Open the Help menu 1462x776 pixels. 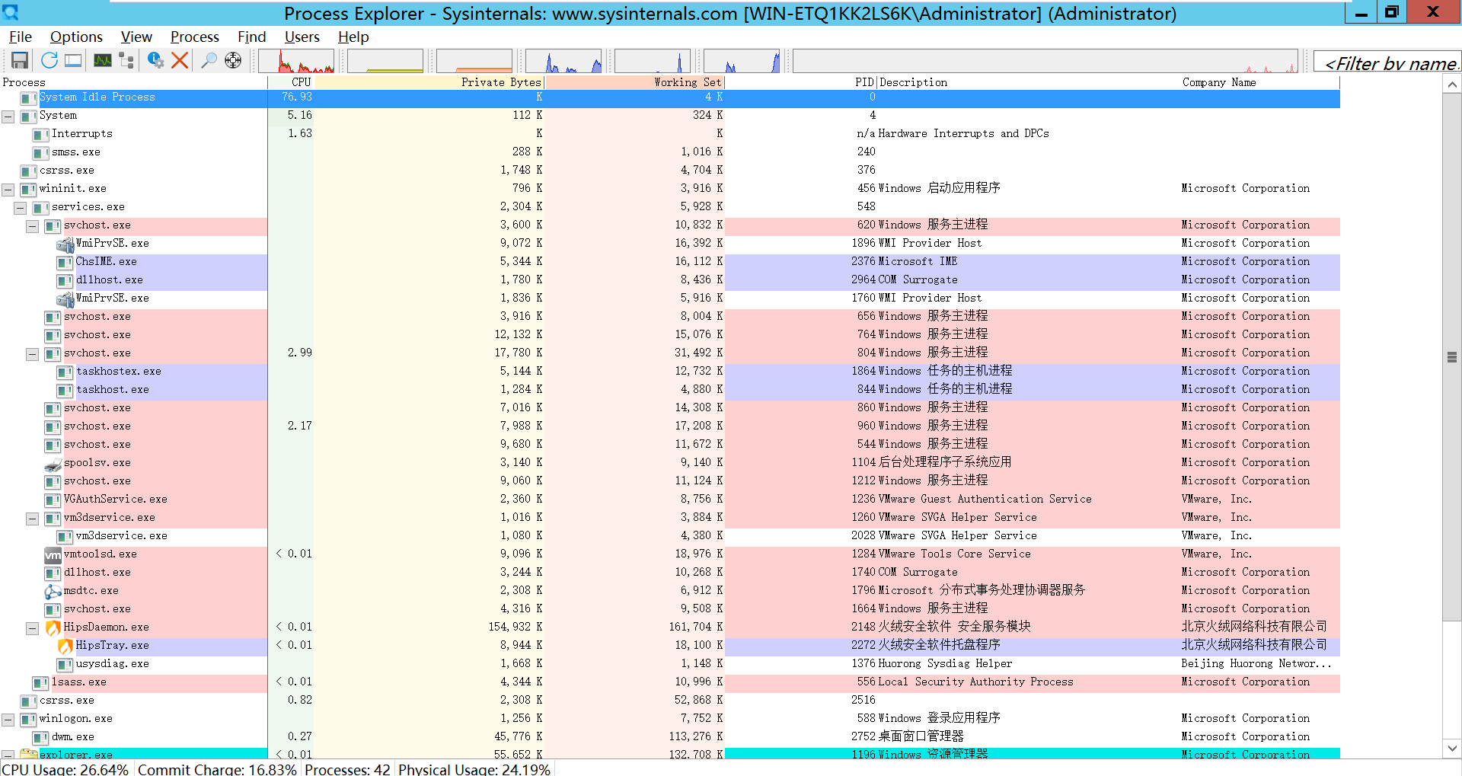click(353, 37)
